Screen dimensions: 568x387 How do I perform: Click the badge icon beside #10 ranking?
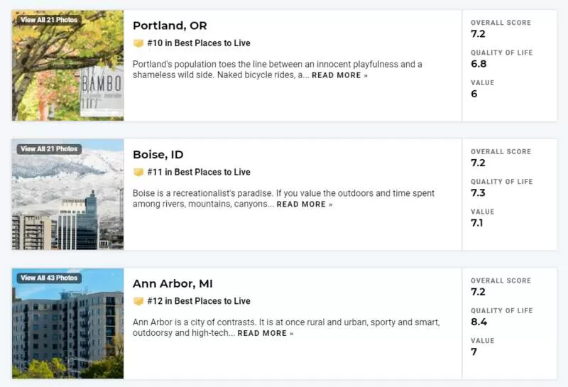click(x=138, y=43)
